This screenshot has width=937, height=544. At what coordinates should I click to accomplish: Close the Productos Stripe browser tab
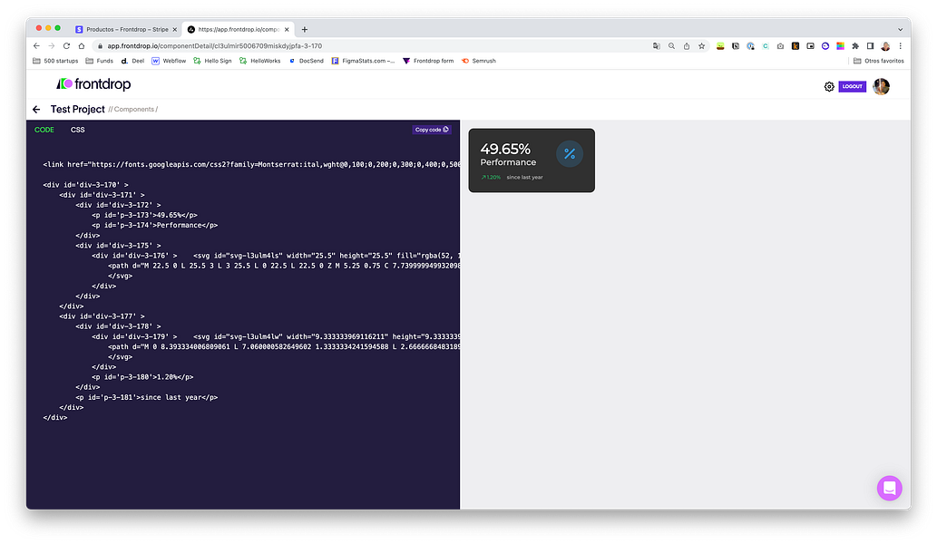click(x=174, y=29)
